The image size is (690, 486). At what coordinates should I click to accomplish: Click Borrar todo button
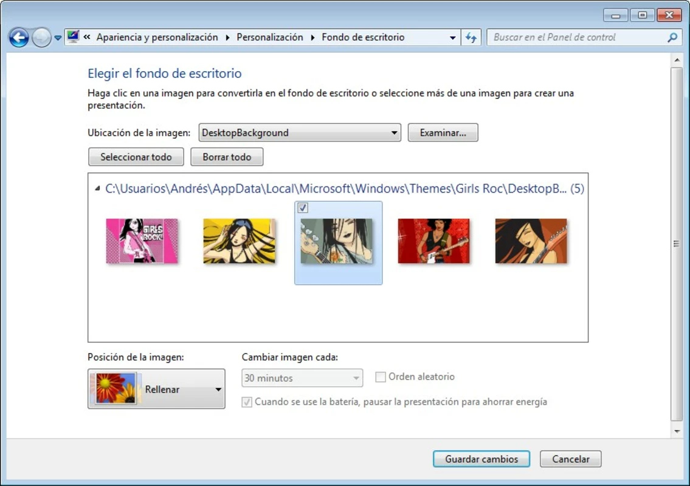[227, 157]
